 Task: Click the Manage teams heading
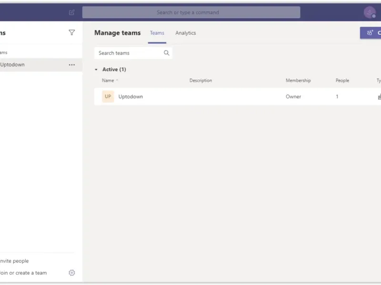tap(117, 33)
